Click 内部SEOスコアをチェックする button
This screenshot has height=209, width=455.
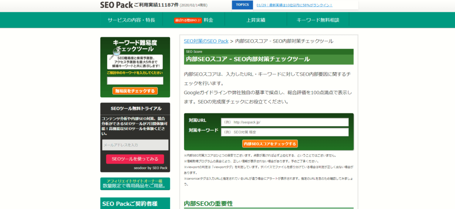click(x=270, y=143)
